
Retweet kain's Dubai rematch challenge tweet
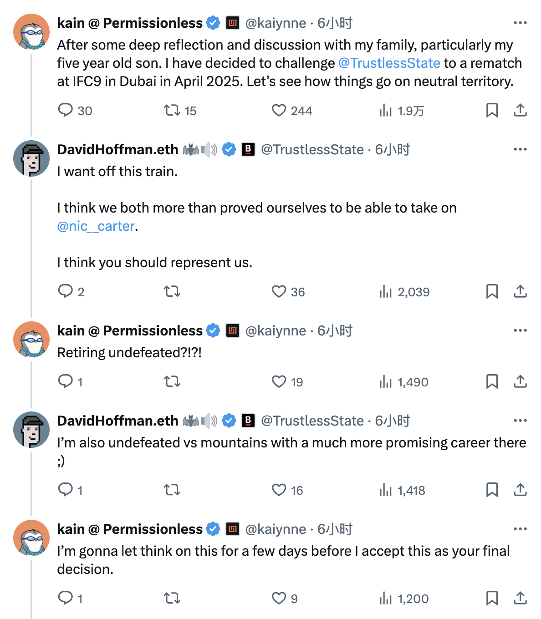pyautogui.click(x=172, y=110)
